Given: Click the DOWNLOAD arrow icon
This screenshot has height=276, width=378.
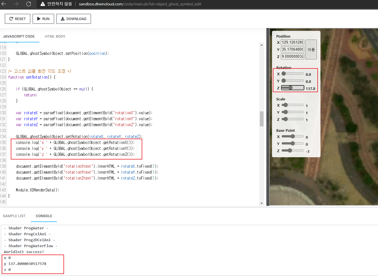Looking at the screenshot, I should pyautogui.click(x=63, y=19).
